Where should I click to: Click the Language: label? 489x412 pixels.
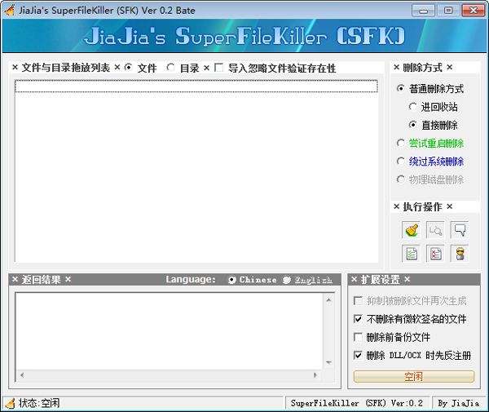coord(191,279)
